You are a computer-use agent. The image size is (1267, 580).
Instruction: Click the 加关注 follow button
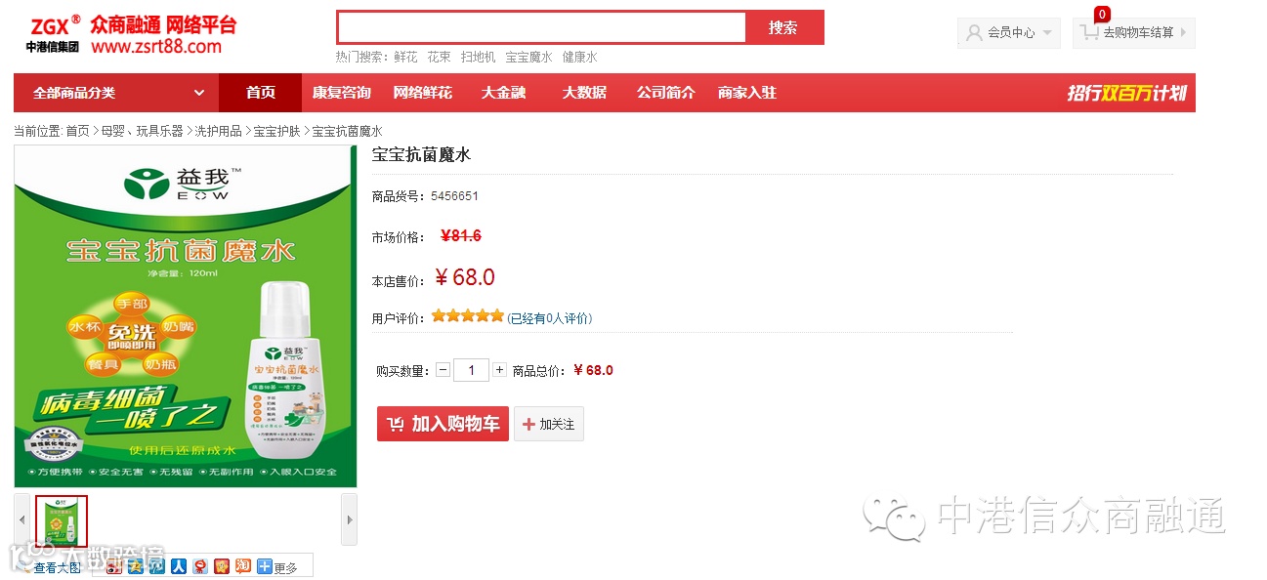[549, 424]
